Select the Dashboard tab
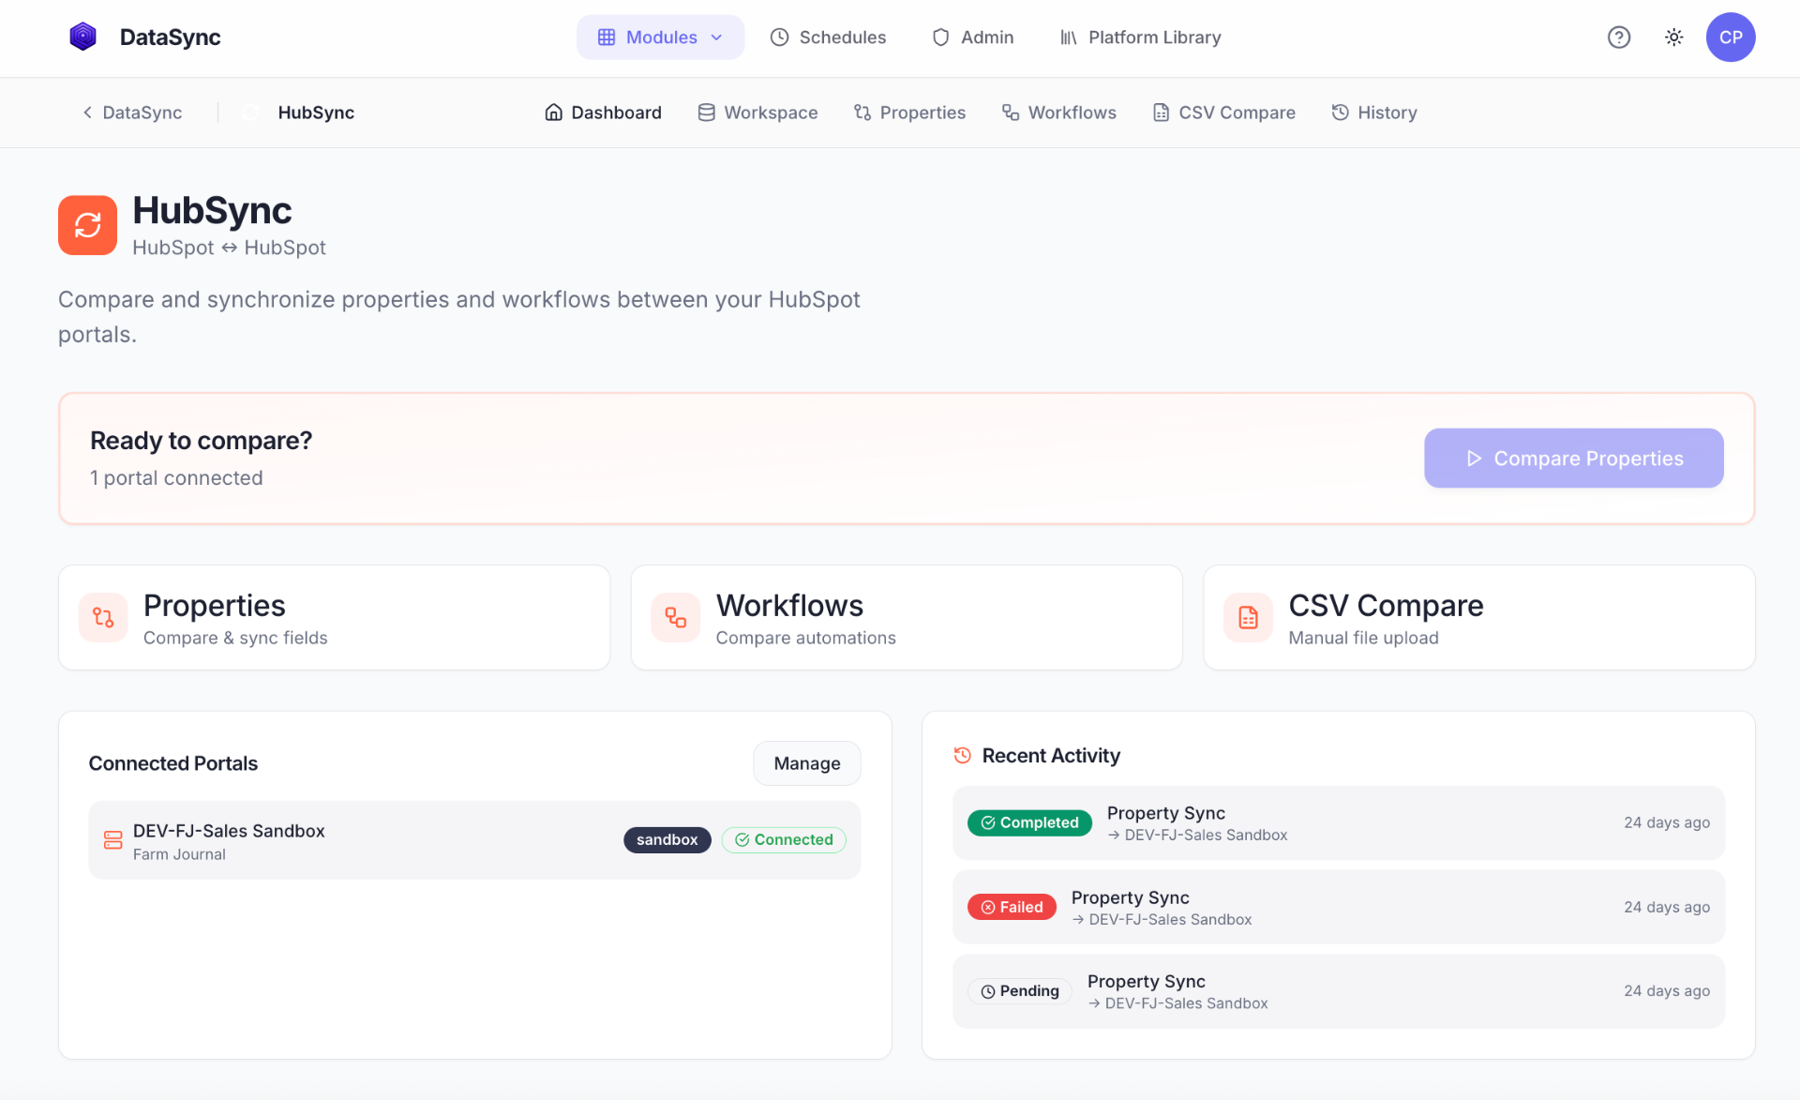This screenshot has height=1100, width=1800. (x=603, y=113)
